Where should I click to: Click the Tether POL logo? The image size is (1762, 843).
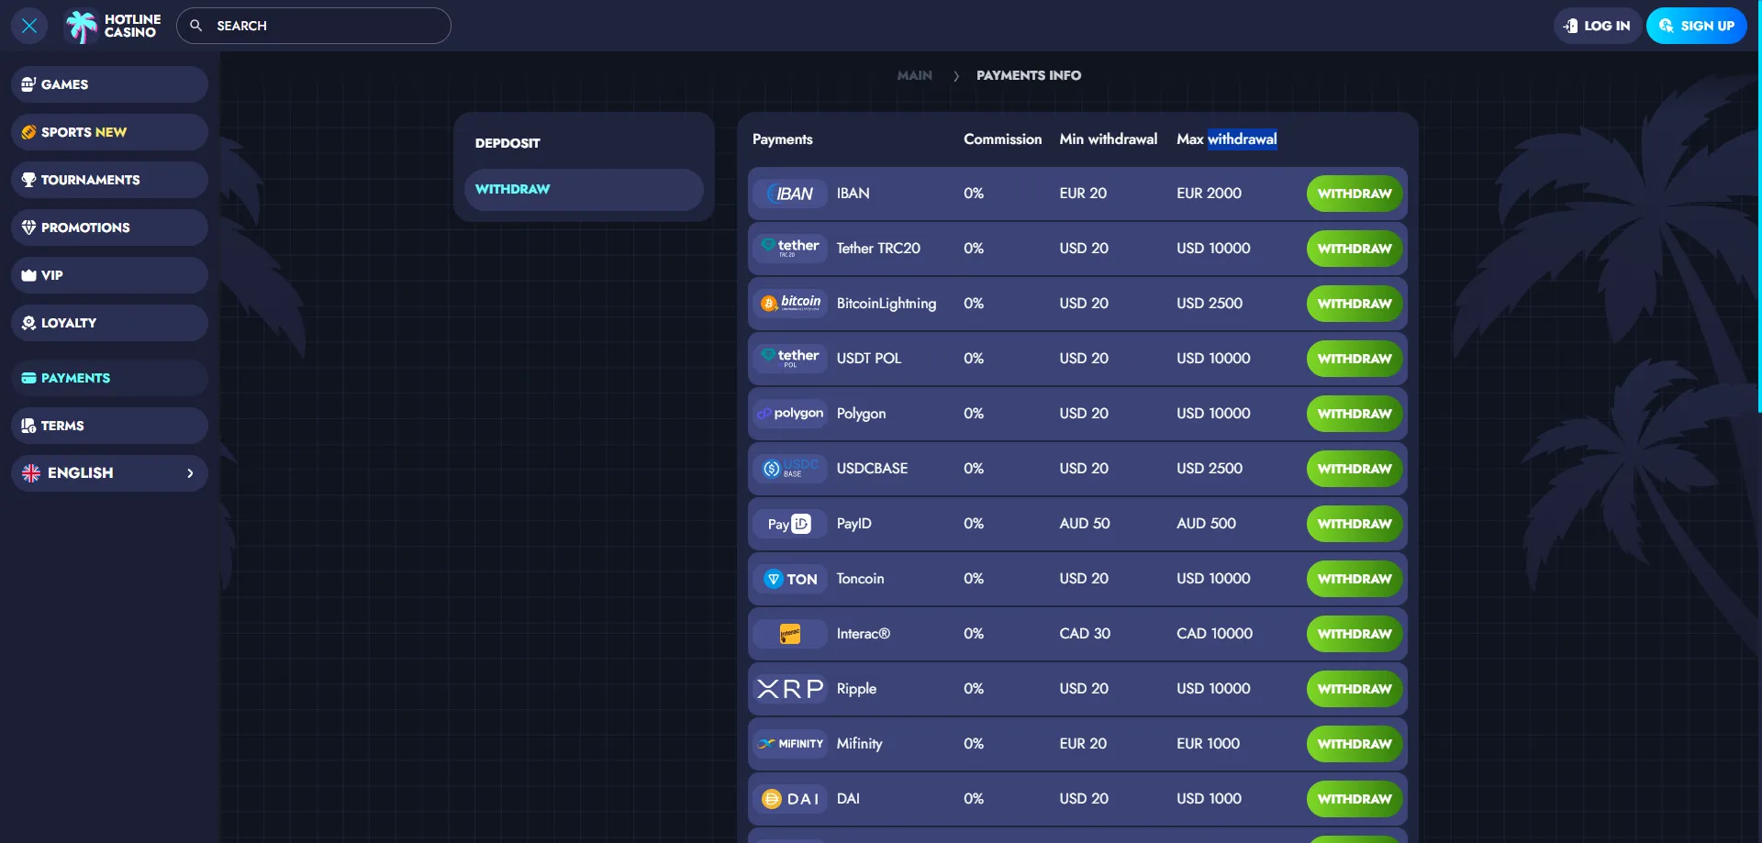(x=790, y=359)
